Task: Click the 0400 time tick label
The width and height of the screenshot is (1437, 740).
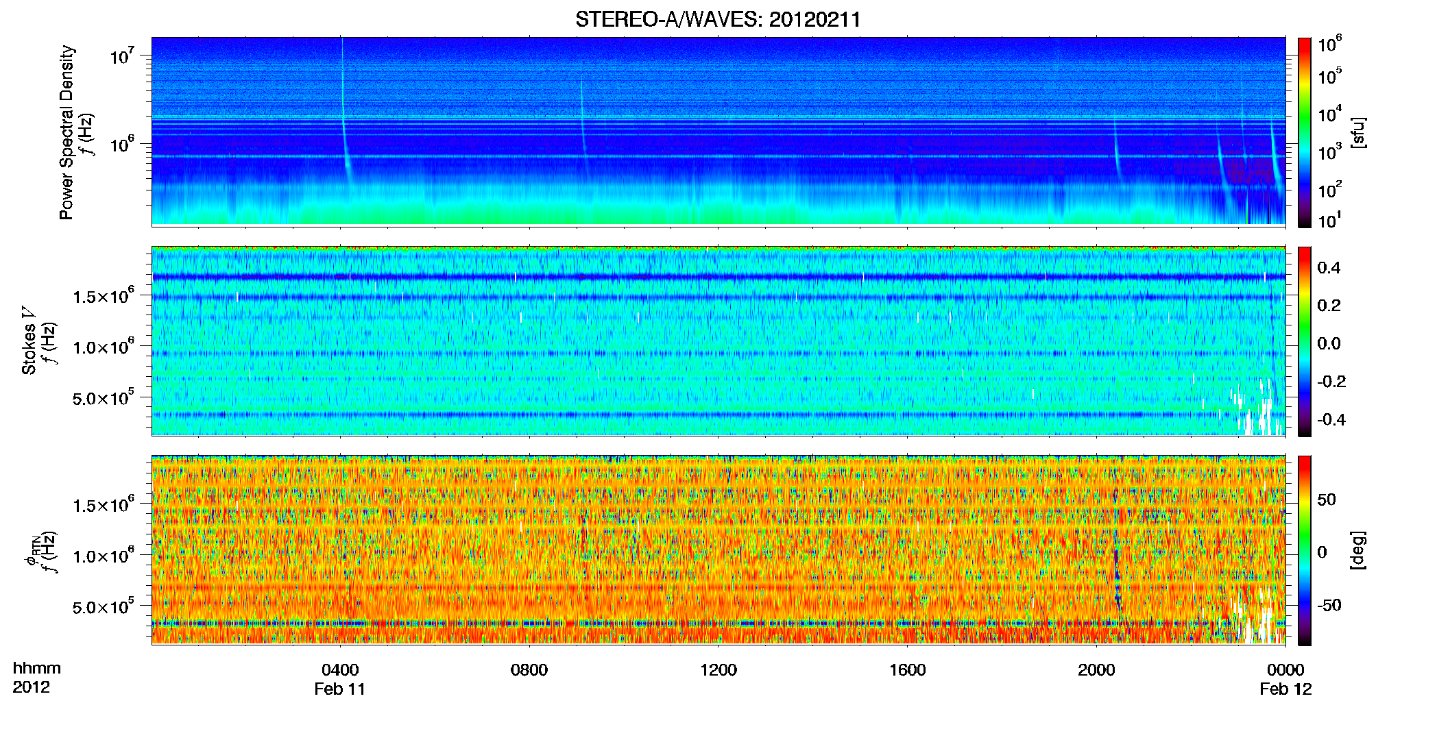Action: click(x=340, y=669)
